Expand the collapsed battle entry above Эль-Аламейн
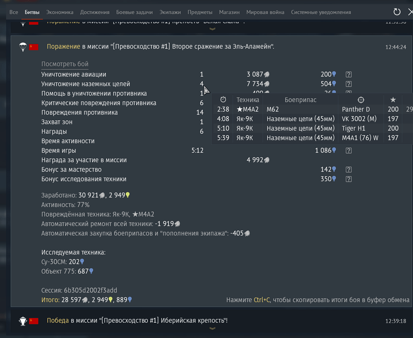 point(212,29)
